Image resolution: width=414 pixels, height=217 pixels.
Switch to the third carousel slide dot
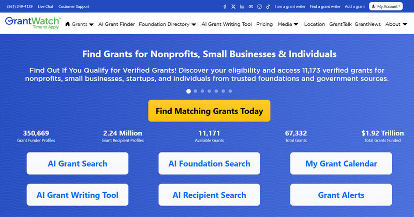click(x=202, y=91)
